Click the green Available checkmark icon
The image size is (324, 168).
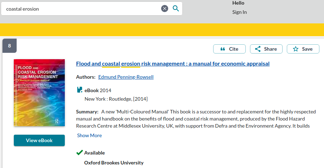[80, 152]
